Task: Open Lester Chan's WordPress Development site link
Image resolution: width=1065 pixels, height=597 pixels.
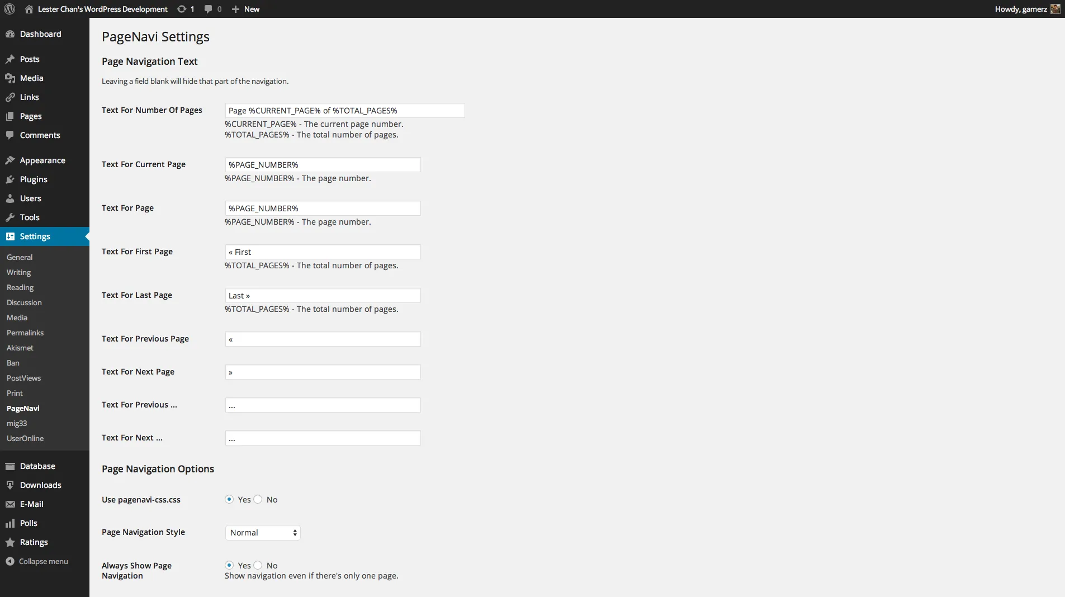Action: coord(102,9)
